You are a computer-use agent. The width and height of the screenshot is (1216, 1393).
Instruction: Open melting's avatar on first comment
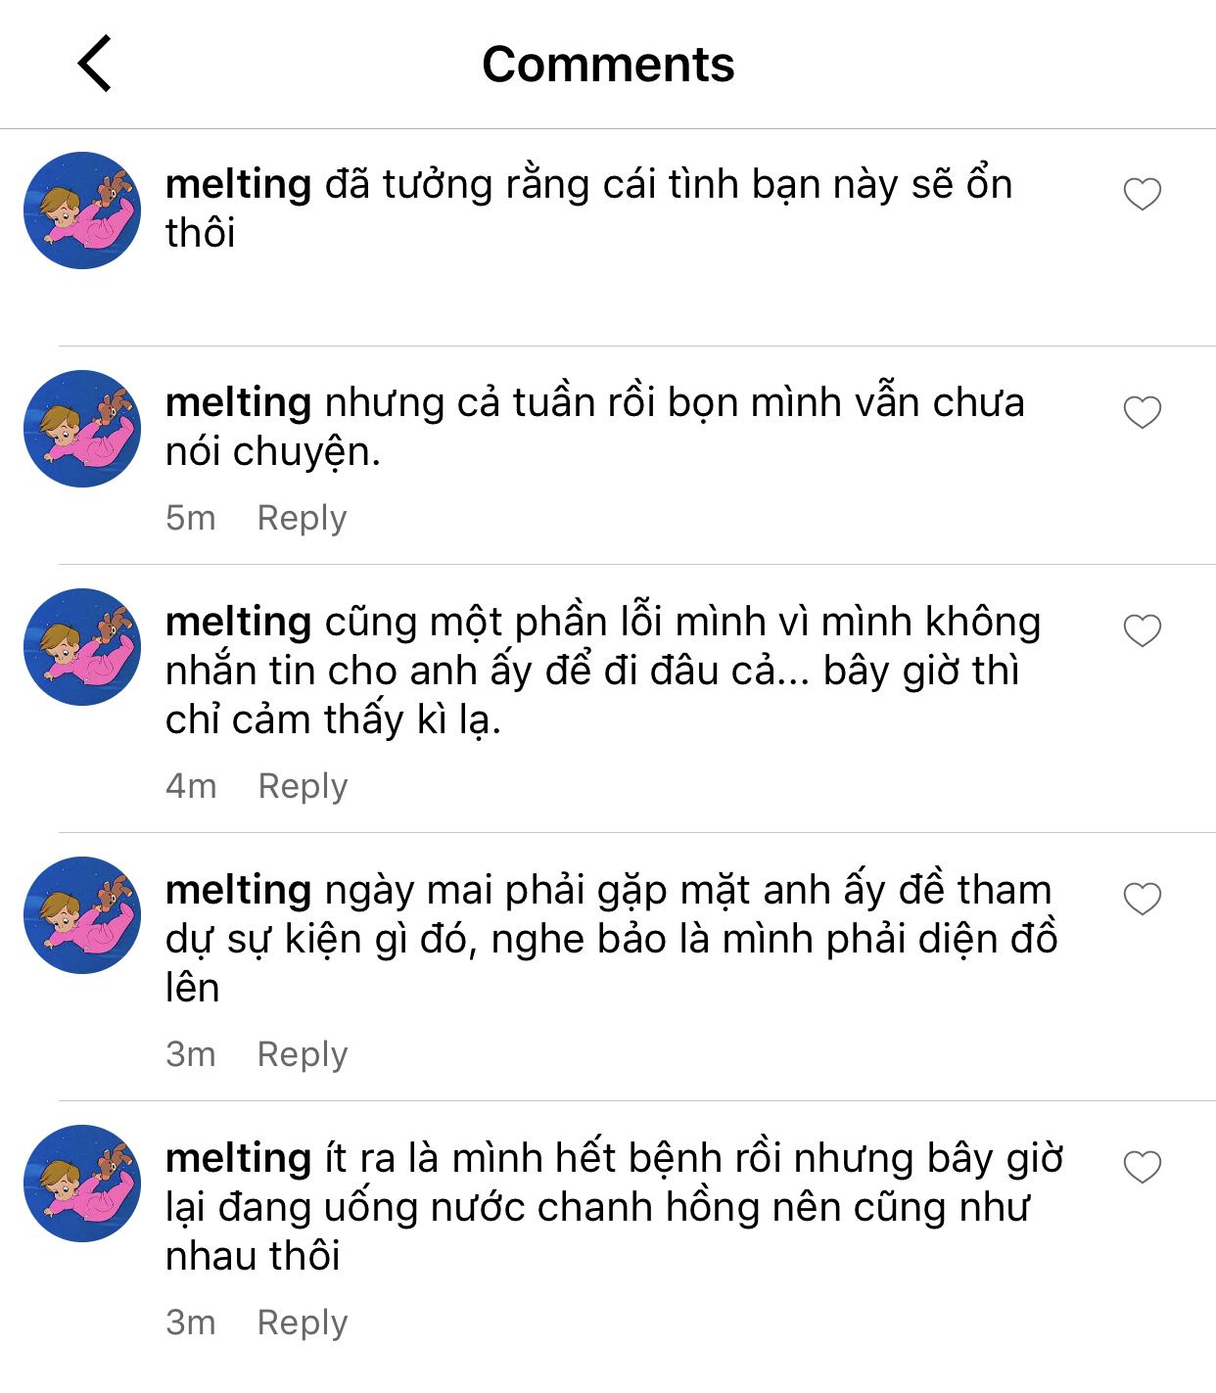[82, 210]
